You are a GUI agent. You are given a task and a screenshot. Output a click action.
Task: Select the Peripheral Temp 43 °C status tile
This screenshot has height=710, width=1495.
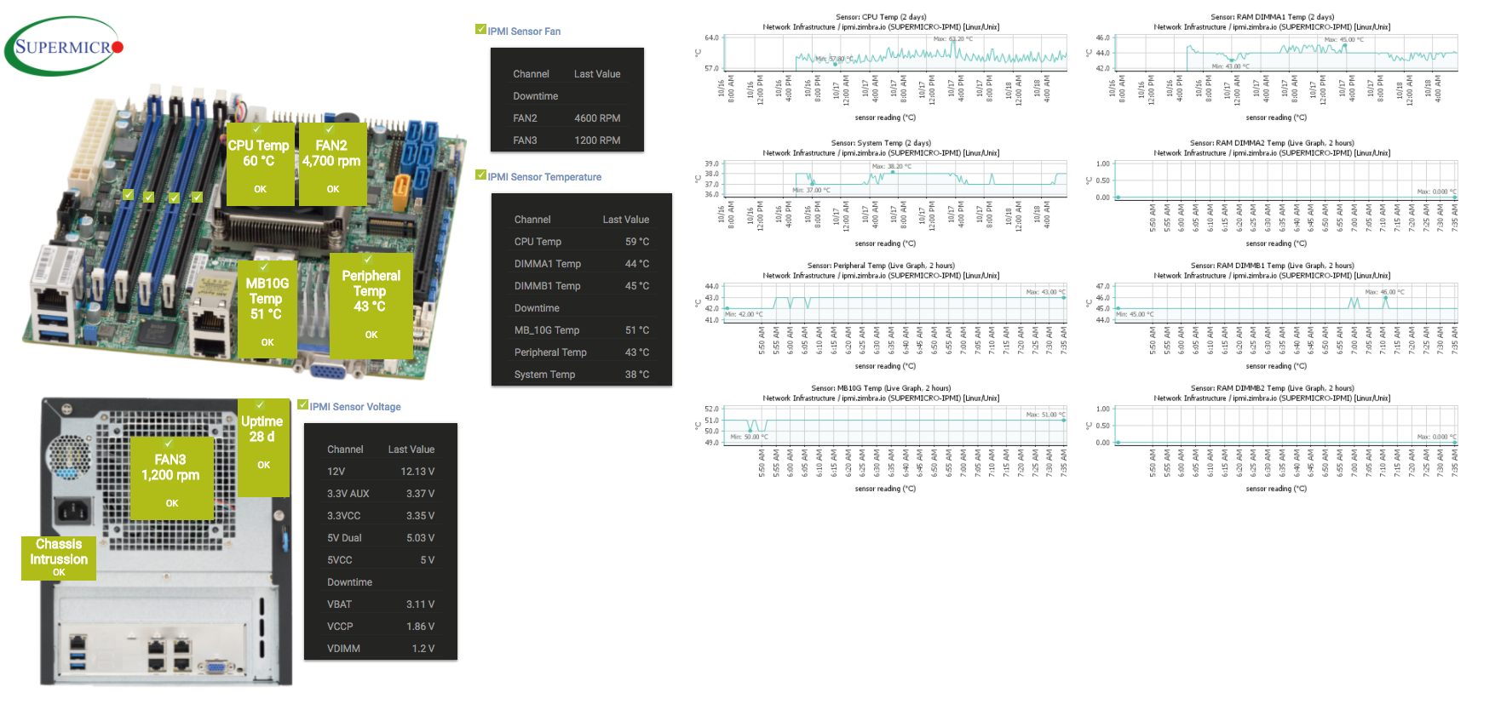tap(371, 306)
